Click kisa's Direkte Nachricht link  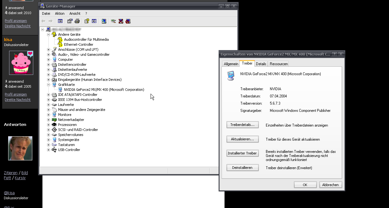(x=18, y=100)
